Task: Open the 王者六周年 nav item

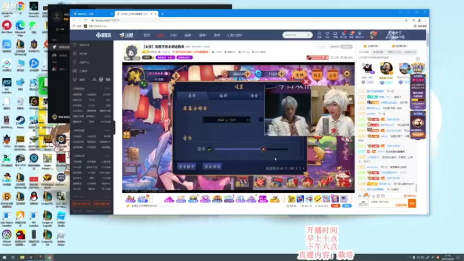Action: click(x=234, y=35)
